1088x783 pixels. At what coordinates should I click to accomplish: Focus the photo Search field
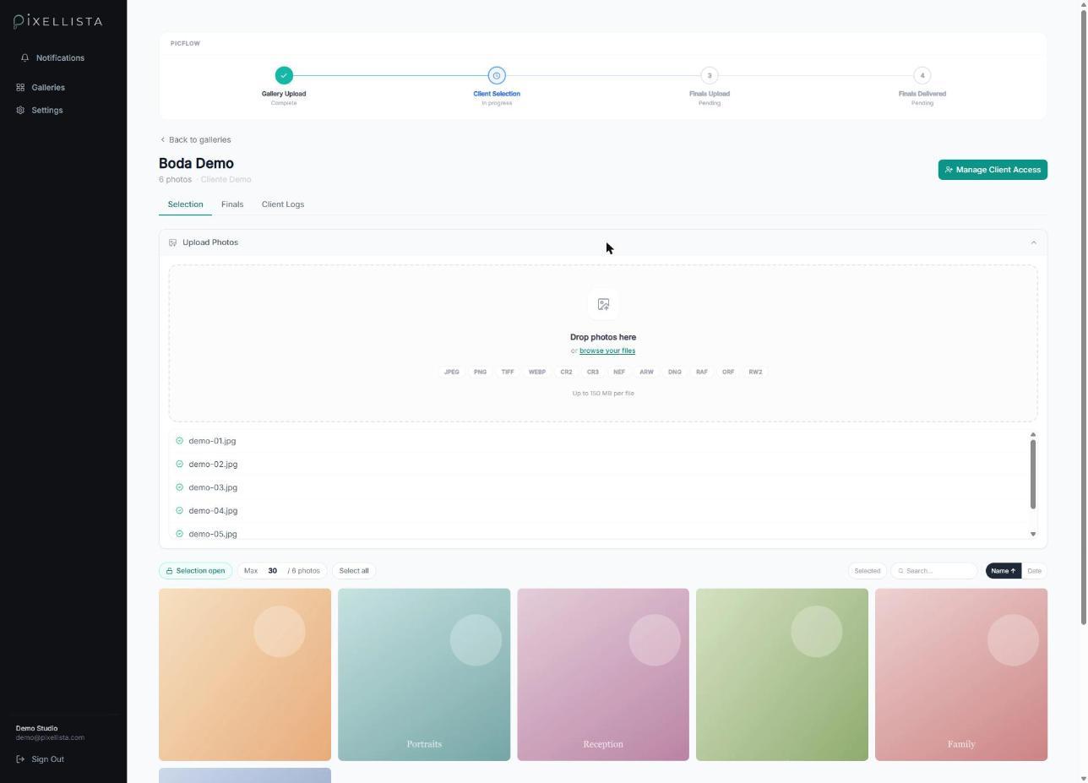935,571
